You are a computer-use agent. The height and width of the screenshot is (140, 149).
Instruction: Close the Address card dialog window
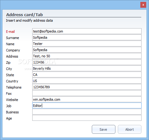pyautogui.click(x=143, y=5)
